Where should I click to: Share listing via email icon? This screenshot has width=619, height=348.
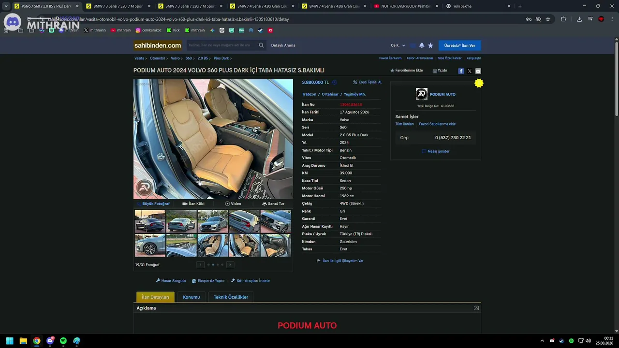coord(478,71)
